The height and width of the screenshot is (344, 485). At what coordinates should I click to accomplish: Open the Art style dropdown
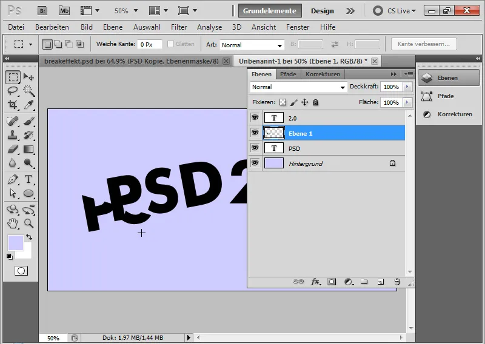point(252,45)
